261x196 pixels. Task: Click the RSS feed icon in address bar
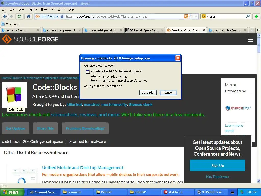coord(186,16)
